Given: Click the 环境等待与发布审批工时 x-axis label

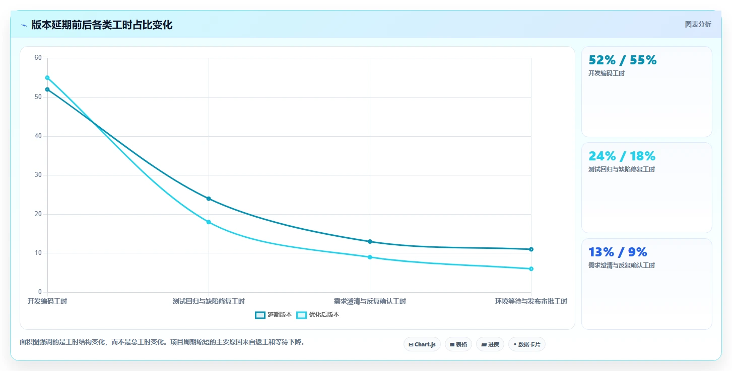Looking at the screenshot, I should 531,302.
